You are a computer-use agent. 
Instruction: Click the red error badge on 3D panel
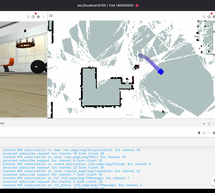(x=212, y=13)
